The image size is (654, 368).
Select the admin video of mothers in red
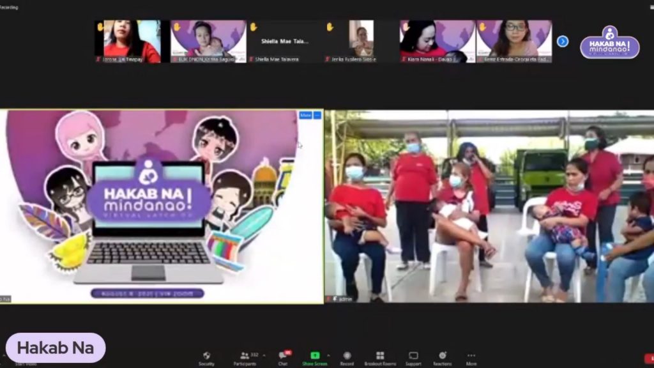[x=489, y=206]
